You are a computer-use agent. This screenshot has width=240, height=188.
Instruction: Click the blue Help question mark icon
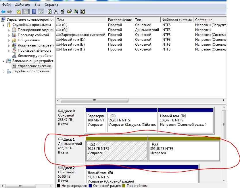coord(34,11)
